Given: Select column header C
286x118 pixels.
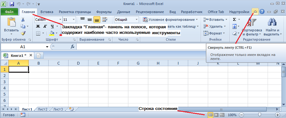Looking at the screenshot, I should click(x=59, y=63).
